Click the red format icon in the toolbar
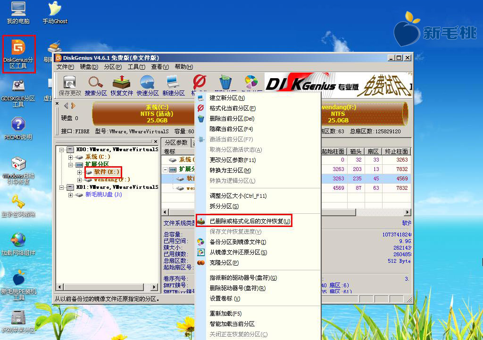The height and width of the screenshot is (340, 483). 200,82
